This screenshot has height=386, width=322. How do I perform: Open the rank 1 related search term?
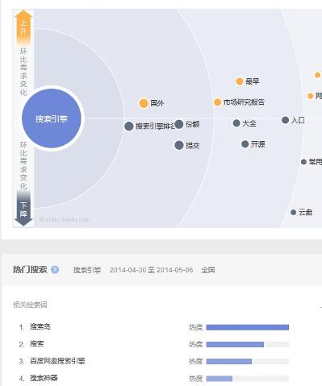[x=40, y=326]
